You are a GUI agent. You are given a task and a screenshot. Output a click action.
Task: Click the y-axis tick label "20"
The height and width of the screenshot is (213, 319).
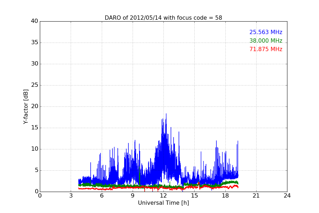35,106
